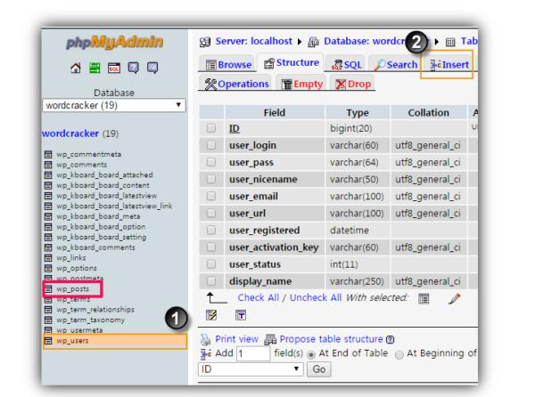
Task: Check the user_activation_key field checkbox
Action: 211,247
